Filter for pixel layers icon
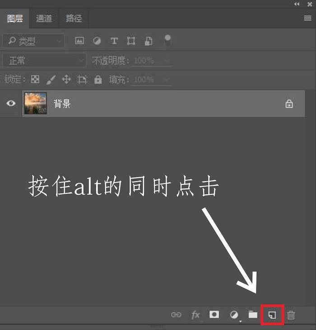 click(79, 41)
